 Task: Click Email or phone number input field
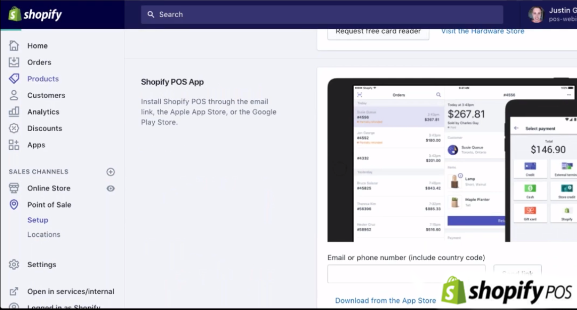pos(406,274)
